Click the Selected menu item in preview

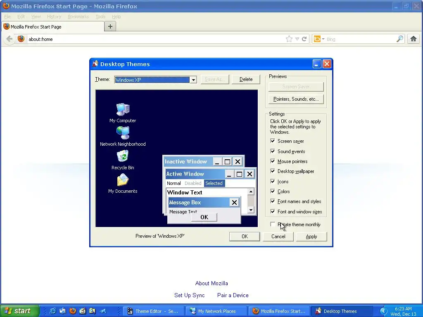pos(214,183)
